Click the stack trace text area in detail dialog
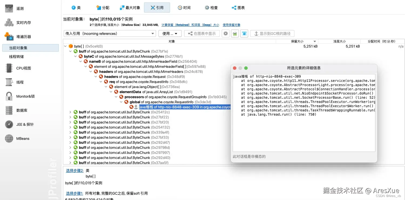This screenshot has height=200, width=405. tap(304, 113)
